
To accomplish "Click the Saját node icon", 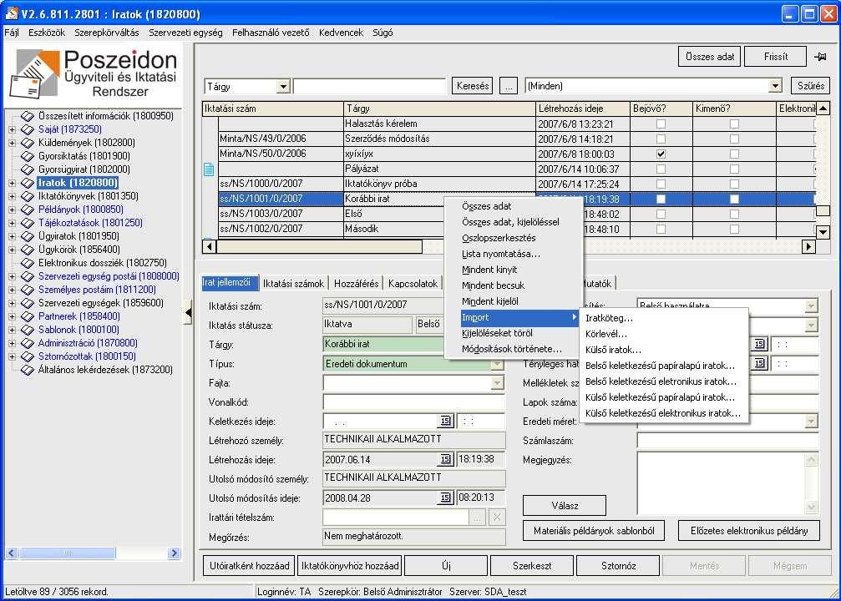I will [28, 129].
